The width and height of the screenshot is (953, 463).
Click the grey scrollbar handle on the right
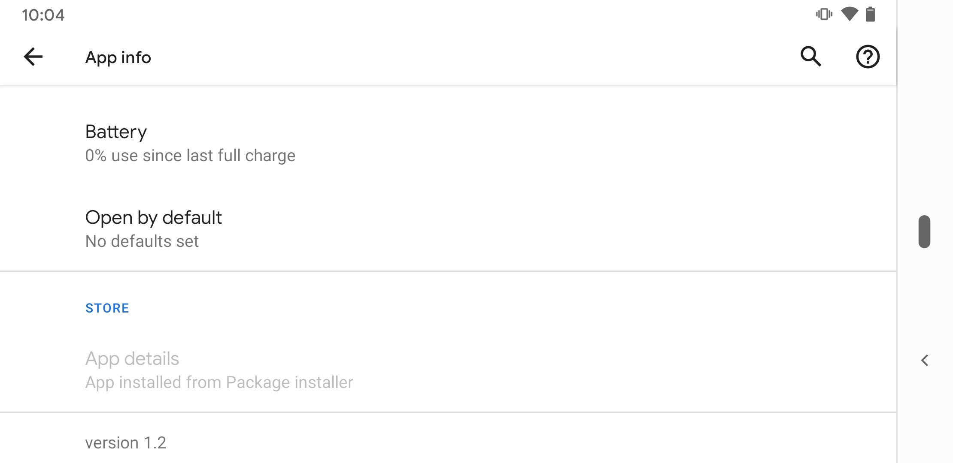click(924, 231)
